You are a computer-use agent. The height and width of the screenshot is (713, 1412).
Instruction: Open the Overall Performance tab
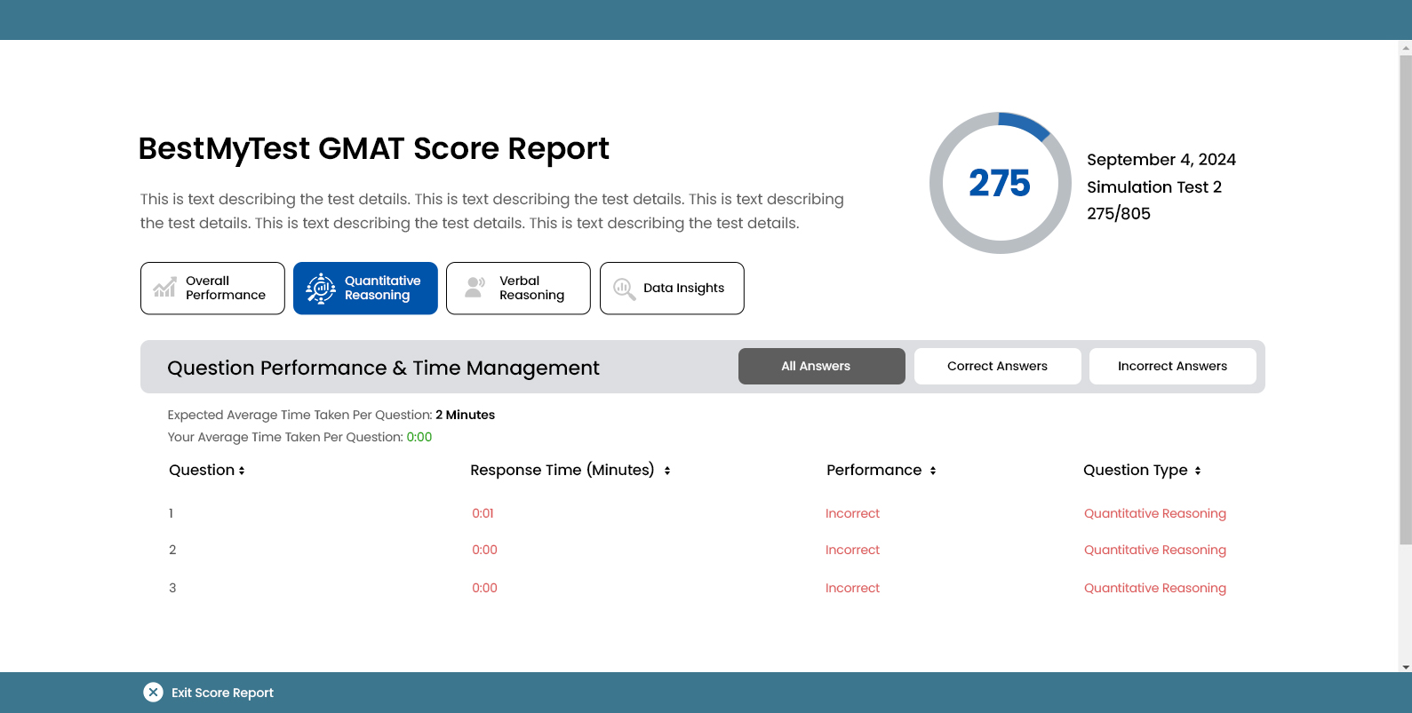[212, 288]
